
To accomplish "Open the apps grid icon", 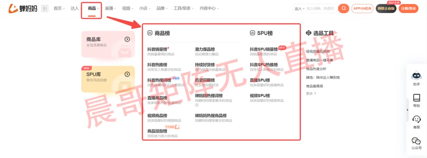I will tap(45, 8).
